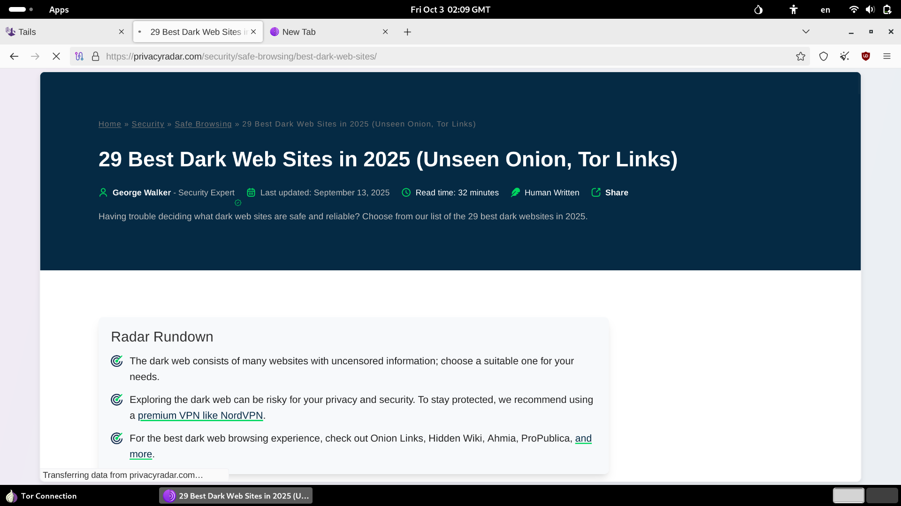Click the New Identity broom icon
Viewport: 901px width, 506px height.
tap(845, 56)
